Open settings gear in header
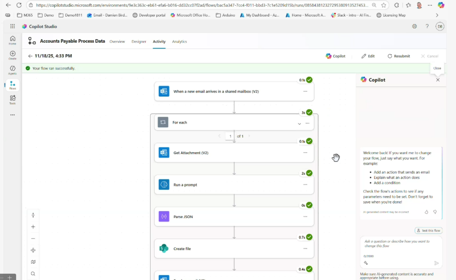Screen dimensions: 456x280 (415, 26)
